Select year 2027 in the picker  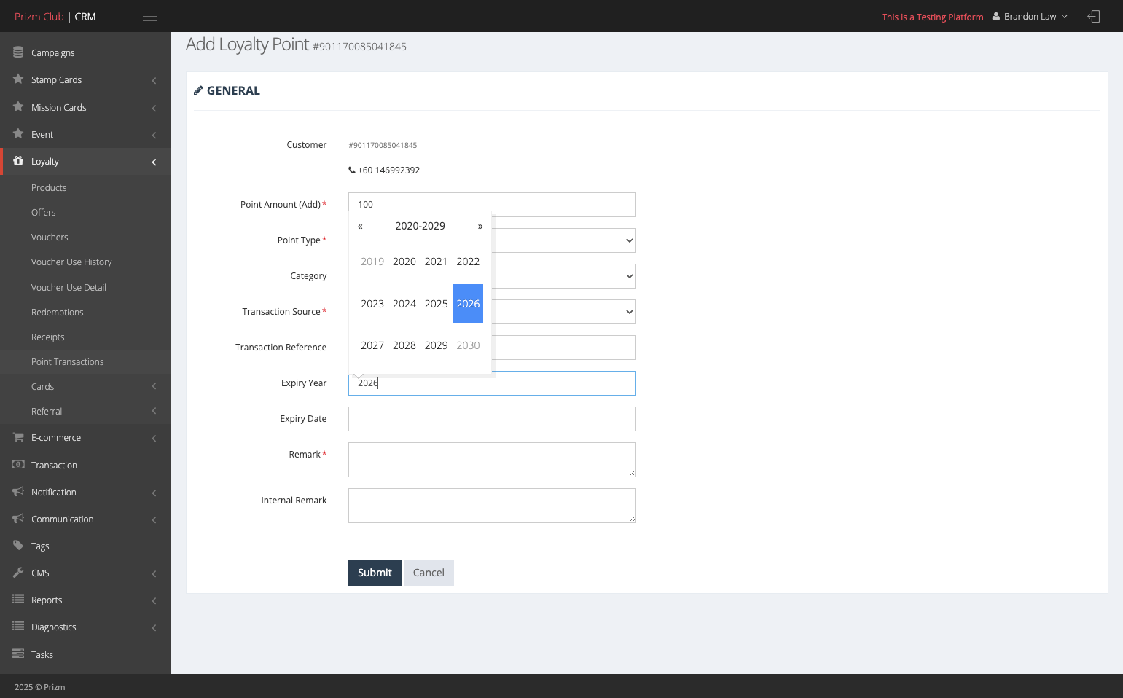point(372,345)
